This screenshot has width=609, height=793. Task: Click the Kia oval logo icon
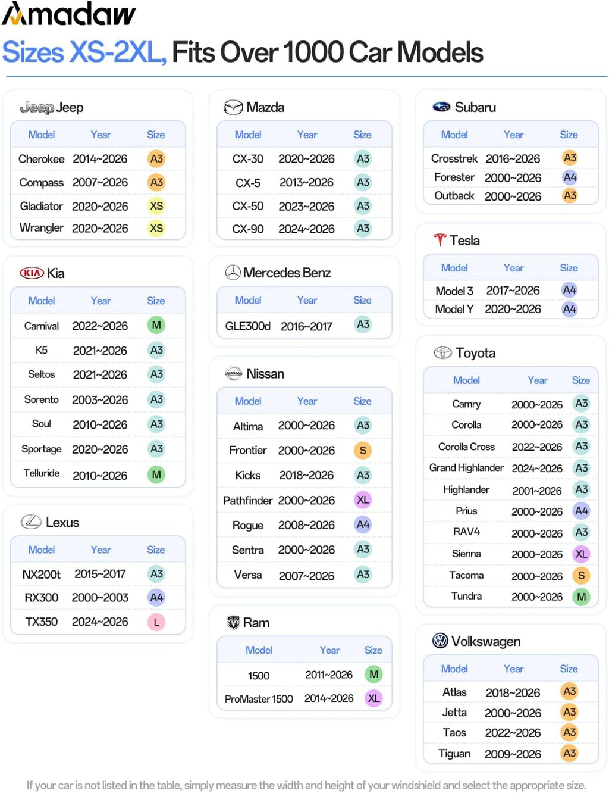32,273
